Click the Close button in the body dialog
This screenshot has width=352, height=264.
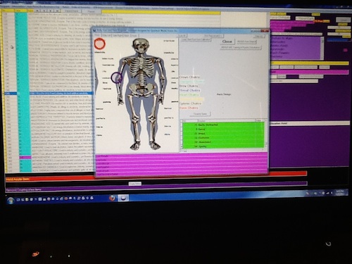227,42
